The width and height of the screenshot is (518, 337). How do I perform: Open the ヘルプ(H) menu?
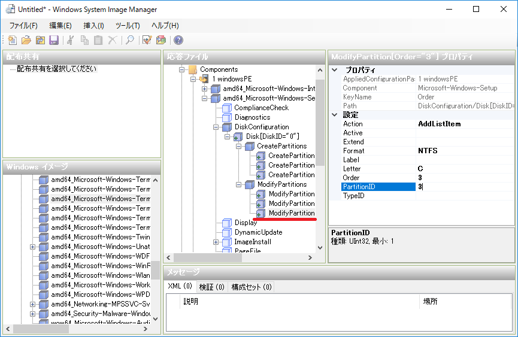click(x=165, y=26)
